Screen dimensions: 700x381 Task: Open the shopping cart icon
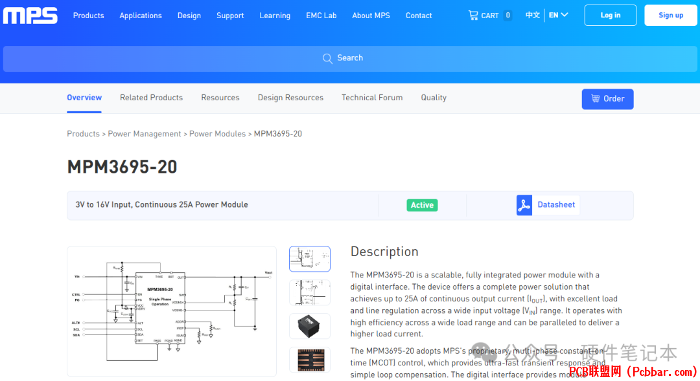[472, 15]
